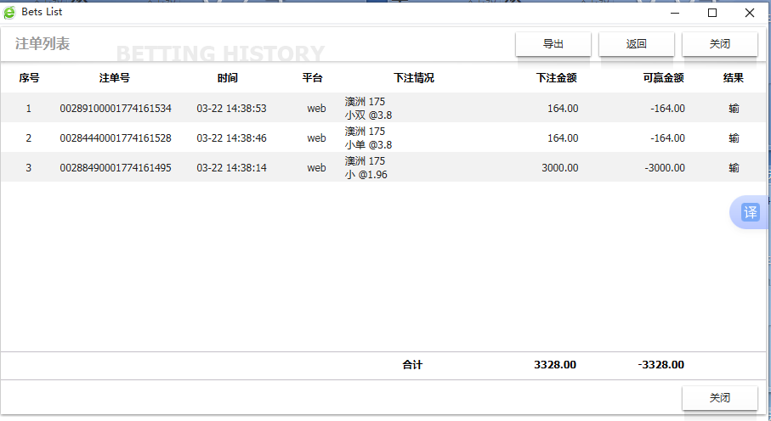Click the 注单列表 heading
The height and width of the screenshot is (421, 771).
[43, 44]
